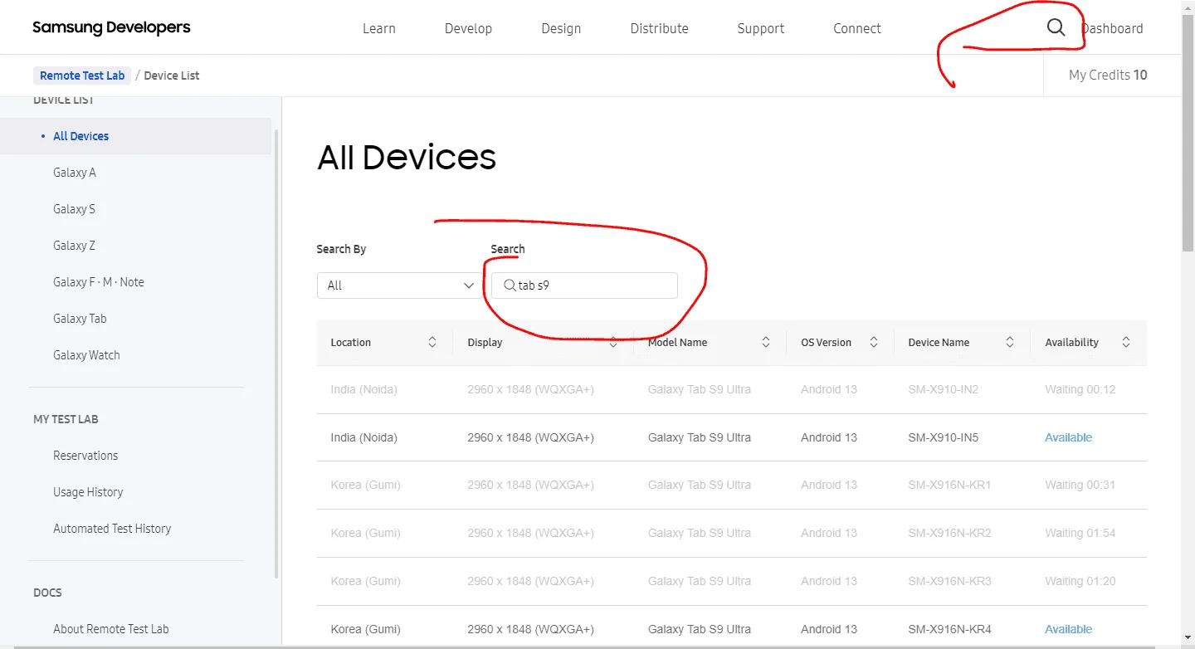This screenshot has width=1195, height=649.
Task: Open the Distribute menu
Action: [659, 28]
